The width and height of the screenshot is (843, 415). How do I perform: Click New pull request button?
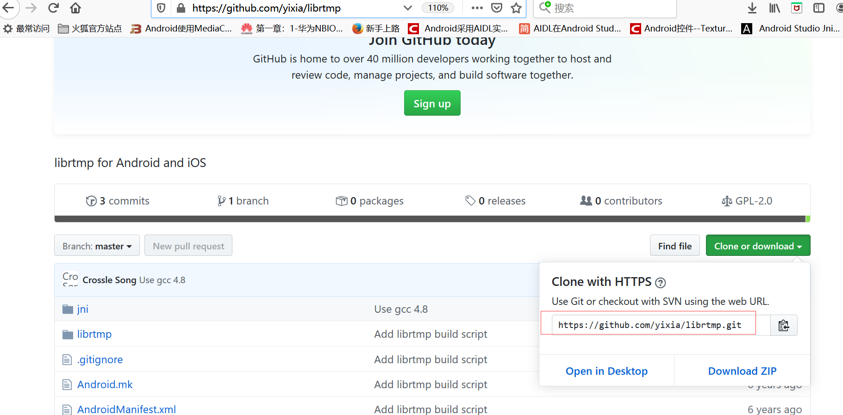[x=188, y=246]
